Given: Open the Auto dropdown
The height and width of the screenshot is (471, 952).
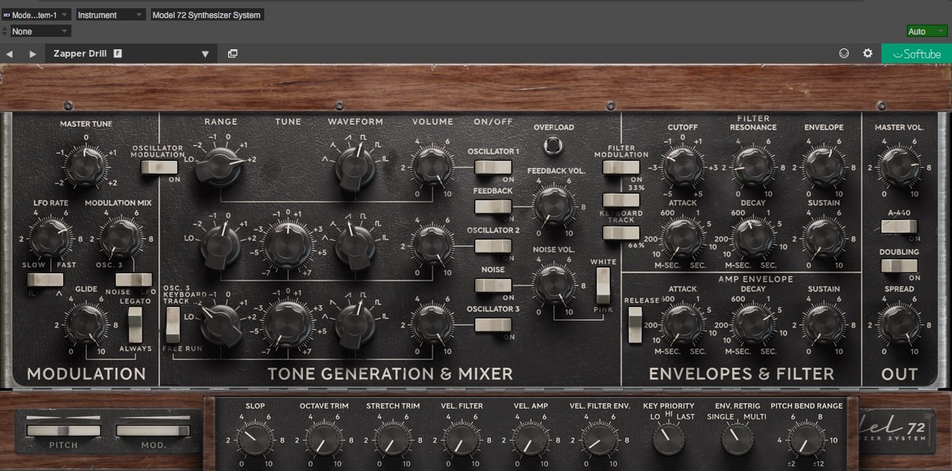Looking at the screenshot, I should click(x=927, y=31).
